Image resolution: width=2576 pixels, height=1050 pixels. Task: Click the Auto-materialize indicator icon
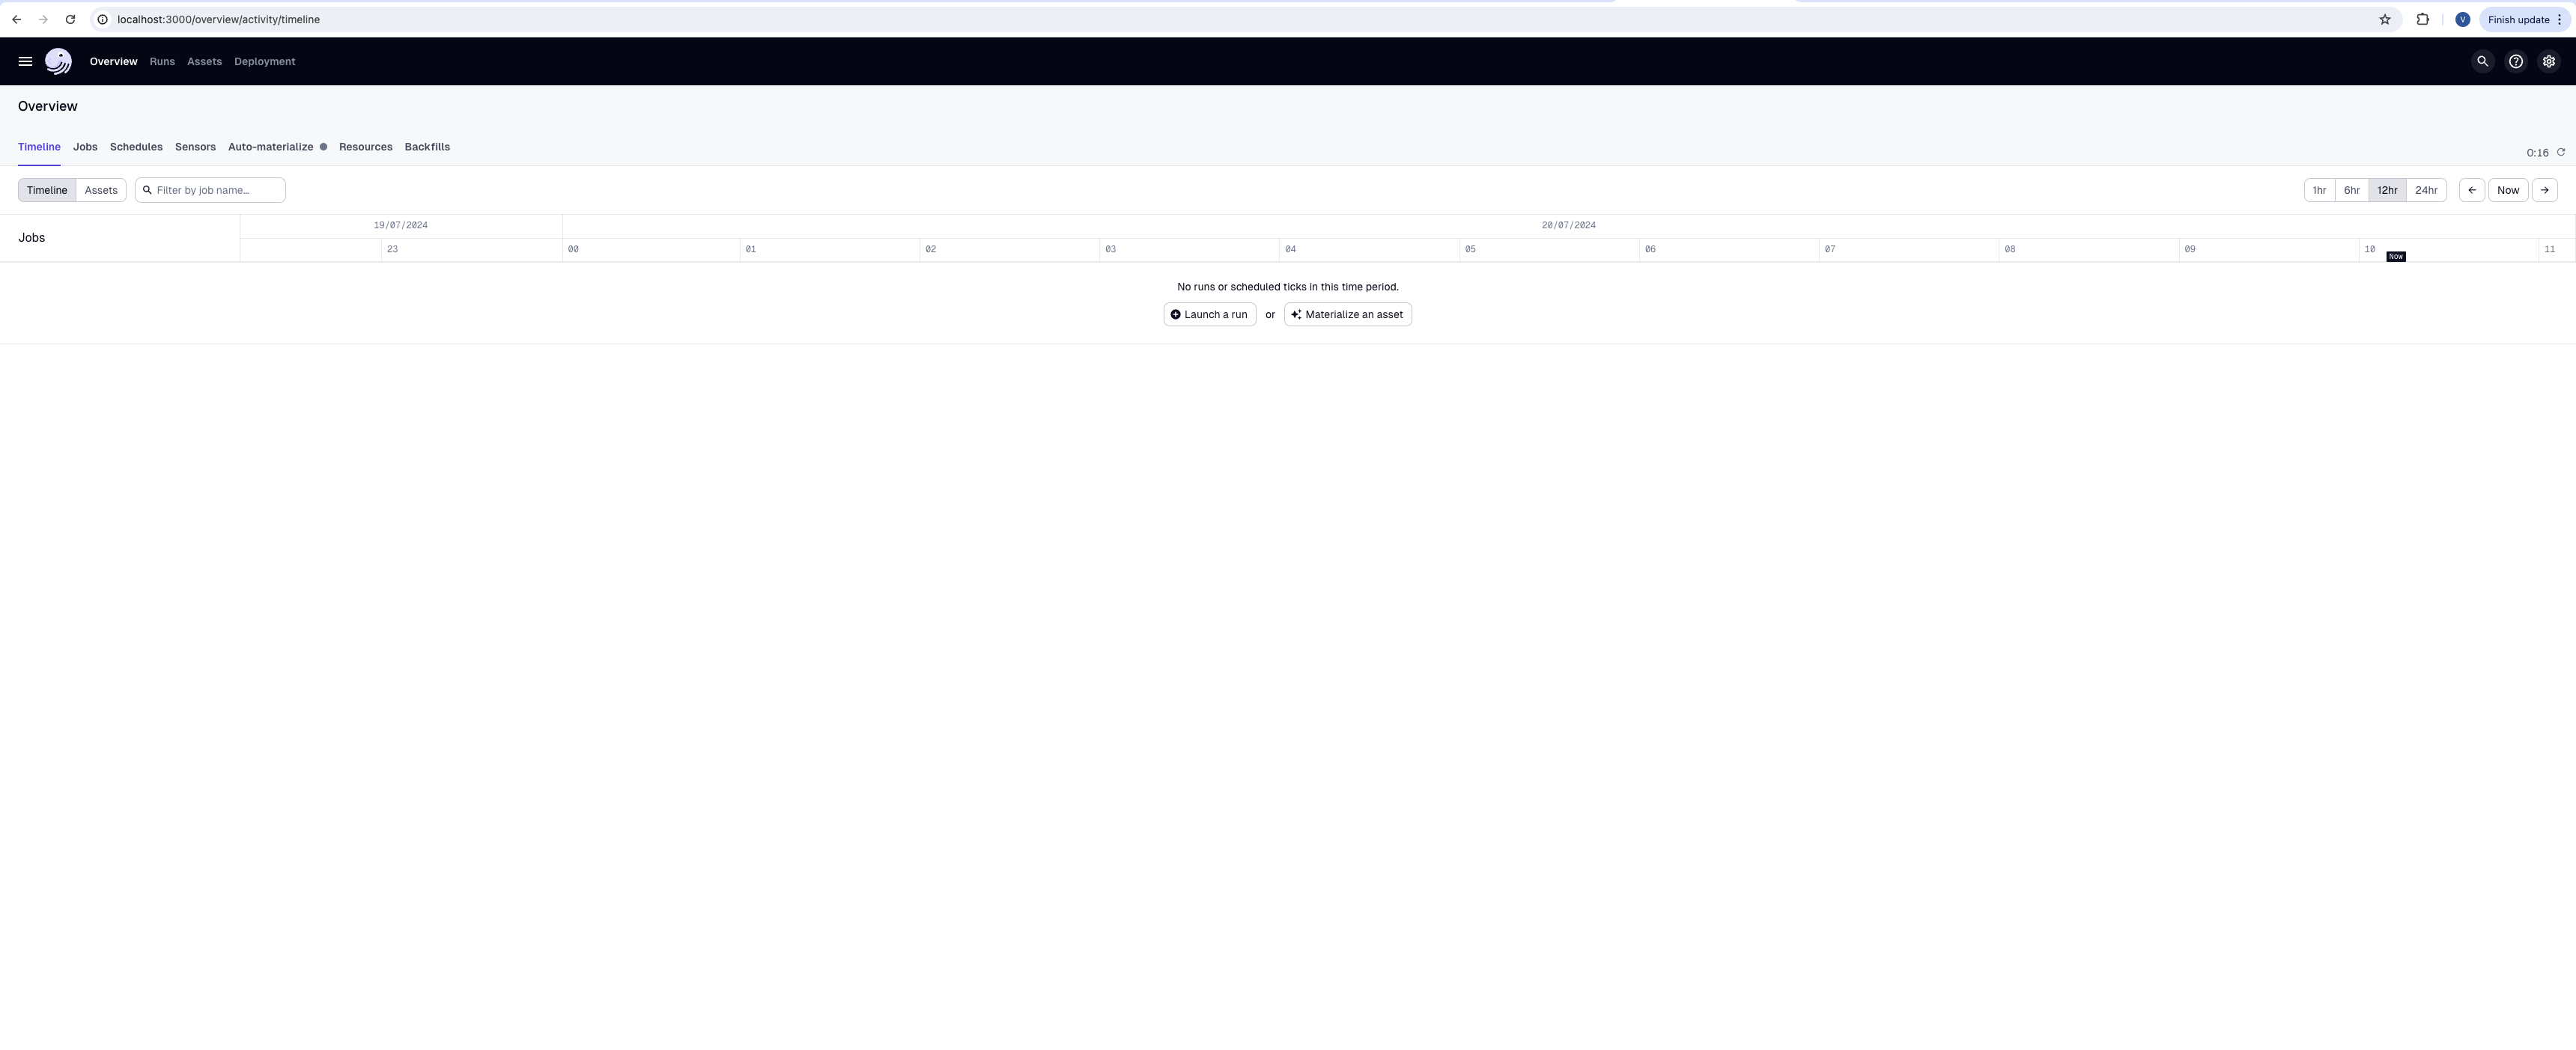pos(322,147)
